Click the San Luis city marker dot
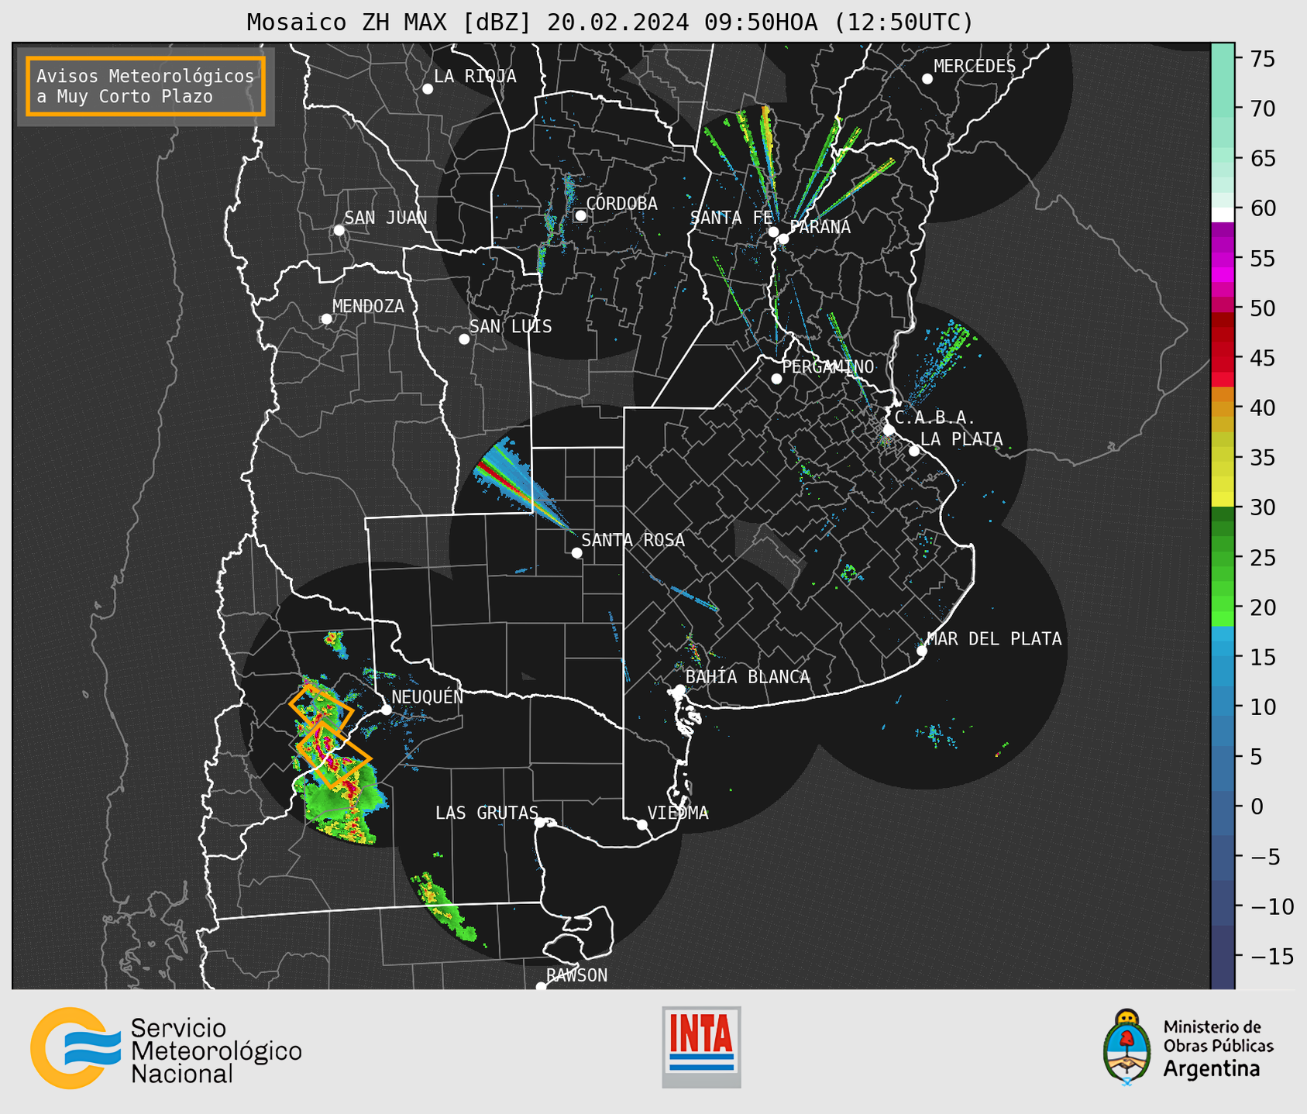The image size is (1307, 1114). 464,339
